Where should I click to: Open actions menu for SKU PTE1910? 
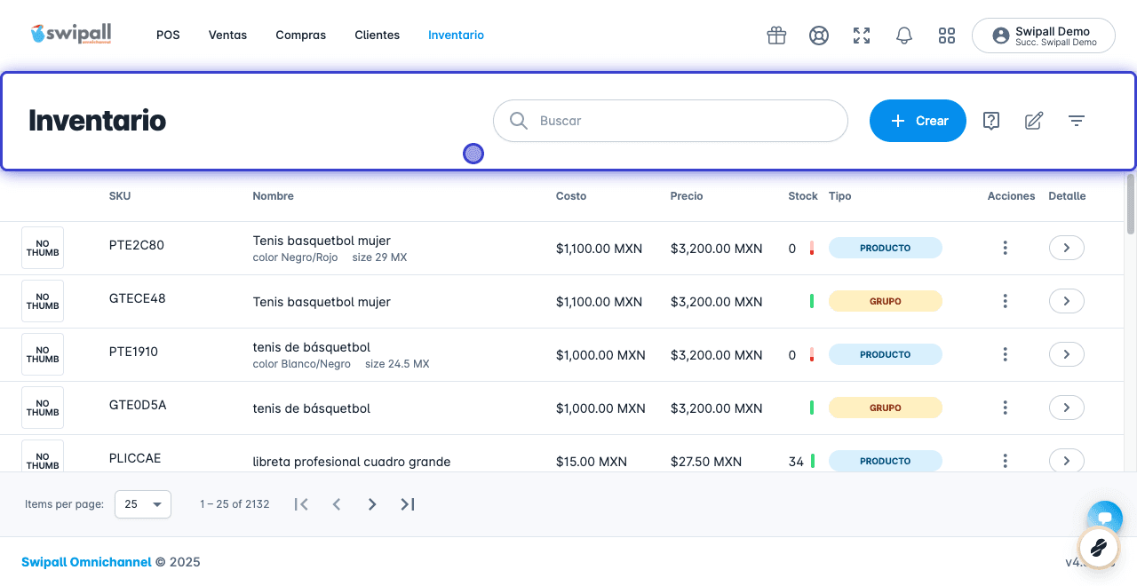point(1005,355)
